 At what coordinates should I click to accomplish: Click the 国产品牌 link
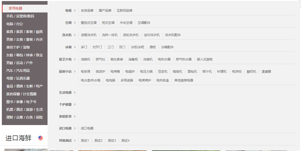(x=105, y=11)
